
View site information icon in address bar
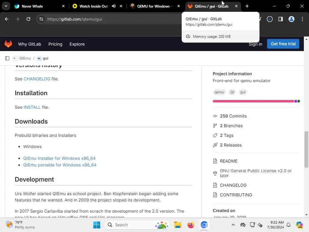(x=41, y=19)
